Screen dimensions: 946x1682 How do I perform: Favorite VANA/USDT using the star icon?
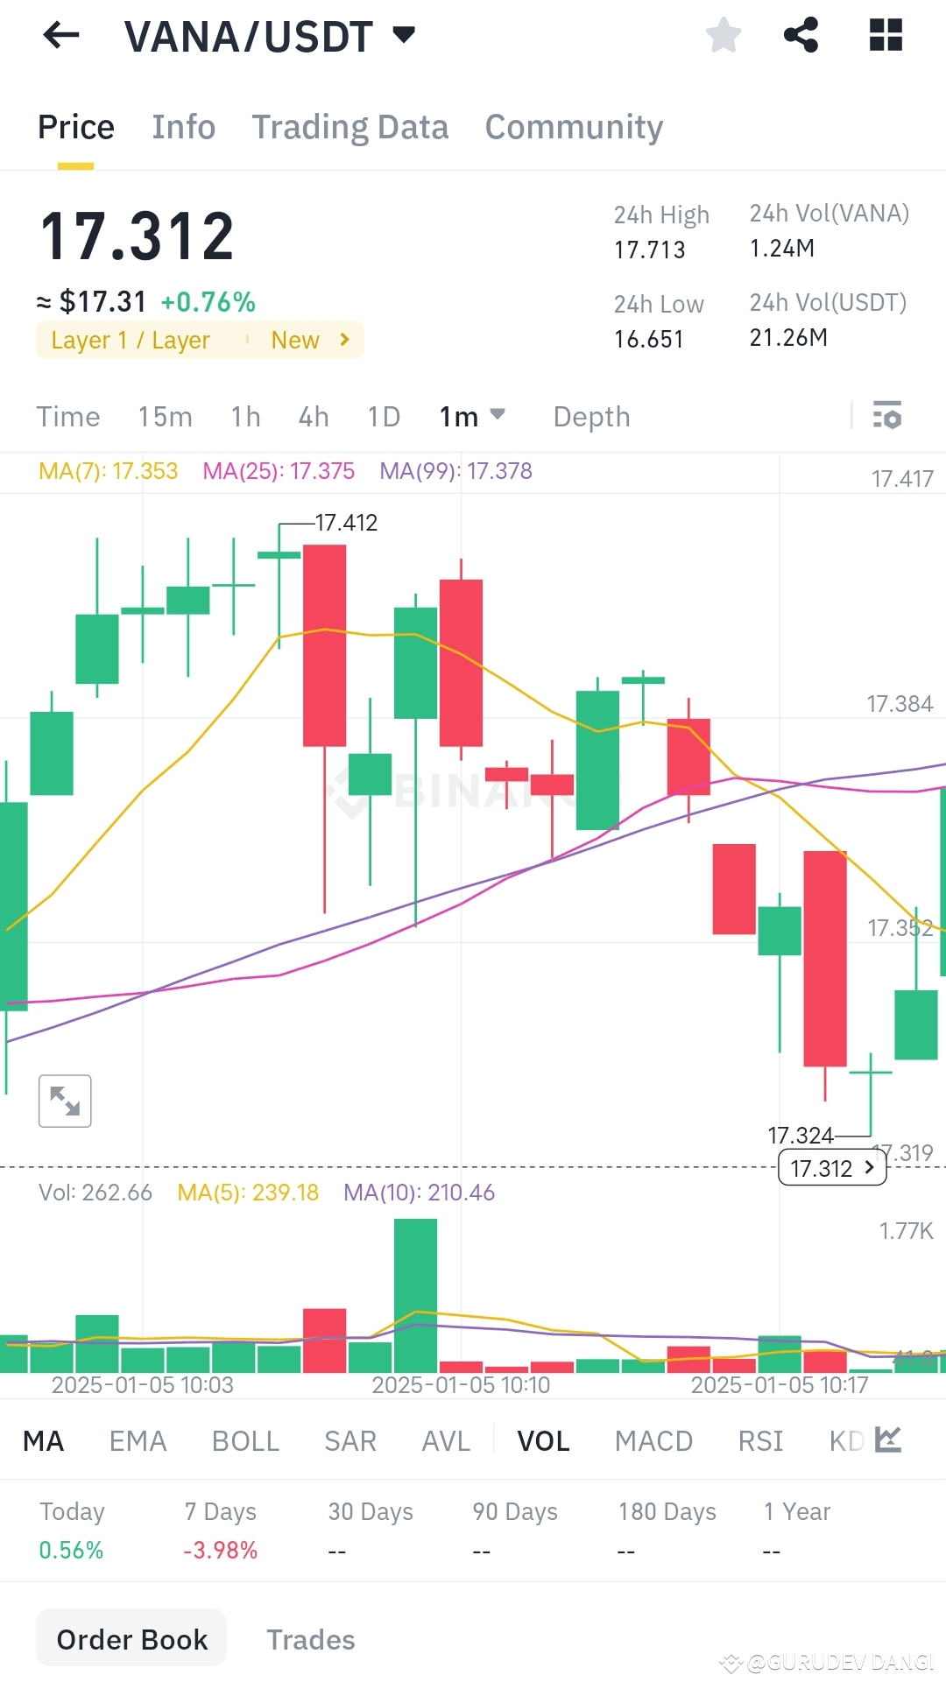pyautogui.click(x=723, y=35)
